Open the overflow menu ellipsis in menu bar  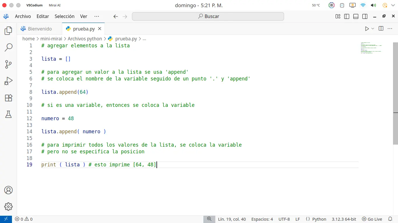pyautogui.click(x=97, y=16)
